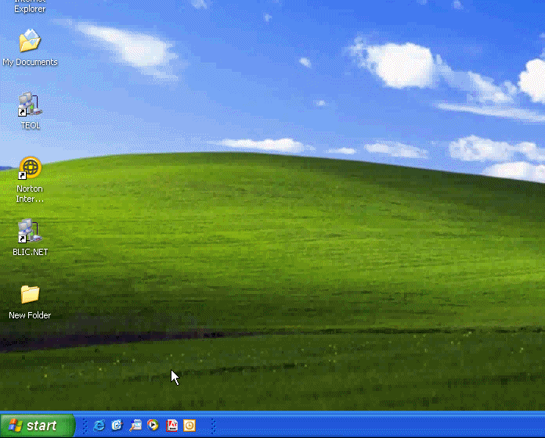Screen dimensions: 545x438
Task: Click the "BLIC.NET" text label
Action: 30,253
